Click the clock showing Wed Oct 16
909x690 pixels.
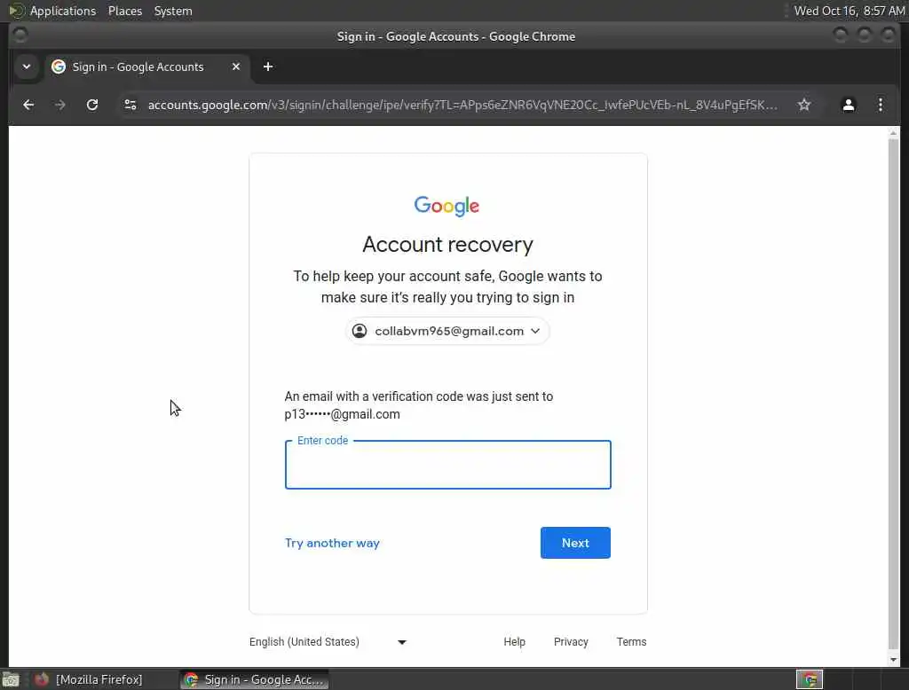(850, 11)
